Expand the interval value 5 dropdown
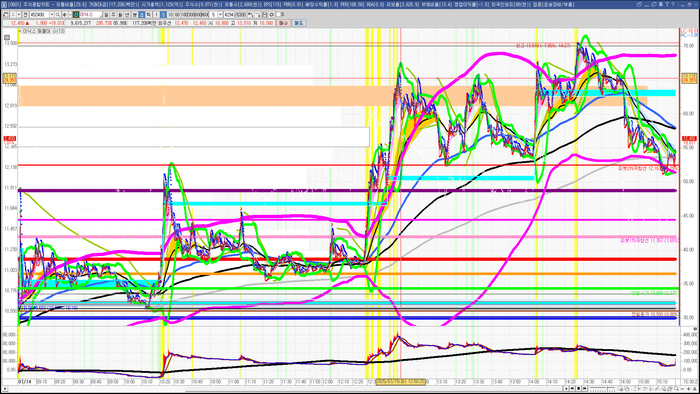Viewport: 700px width, 394px height. pos(220,15)
